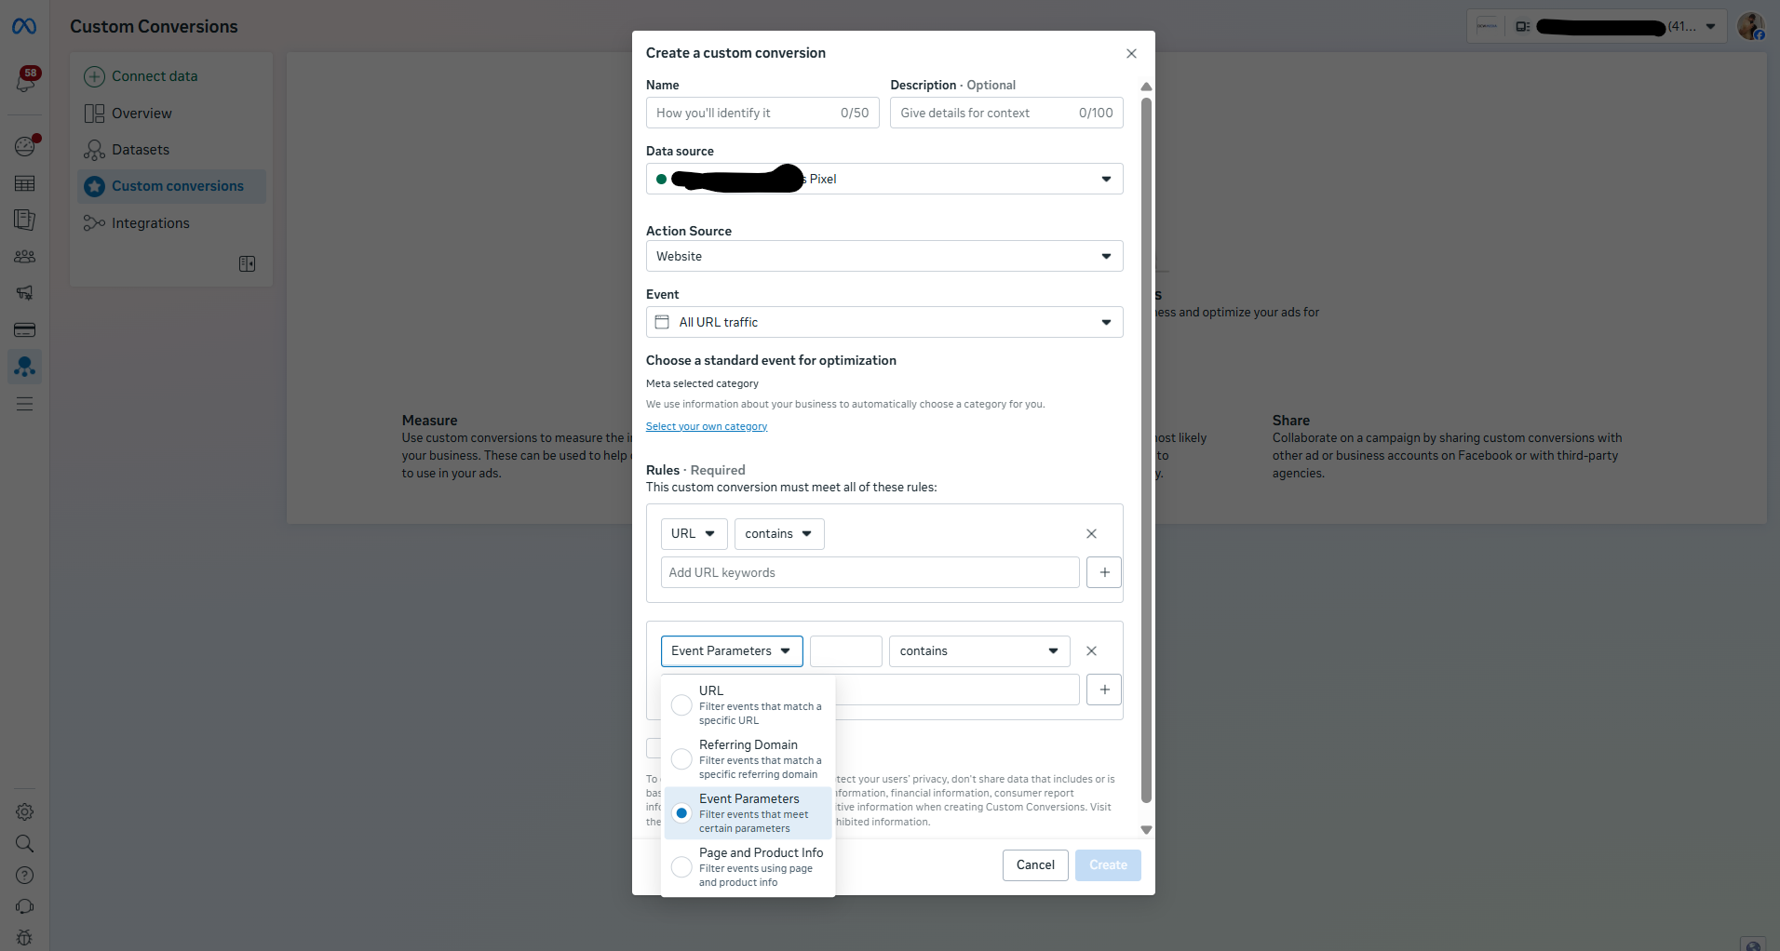
Task: Open Search magnifier icon in rail
Action: click(25, 844)
